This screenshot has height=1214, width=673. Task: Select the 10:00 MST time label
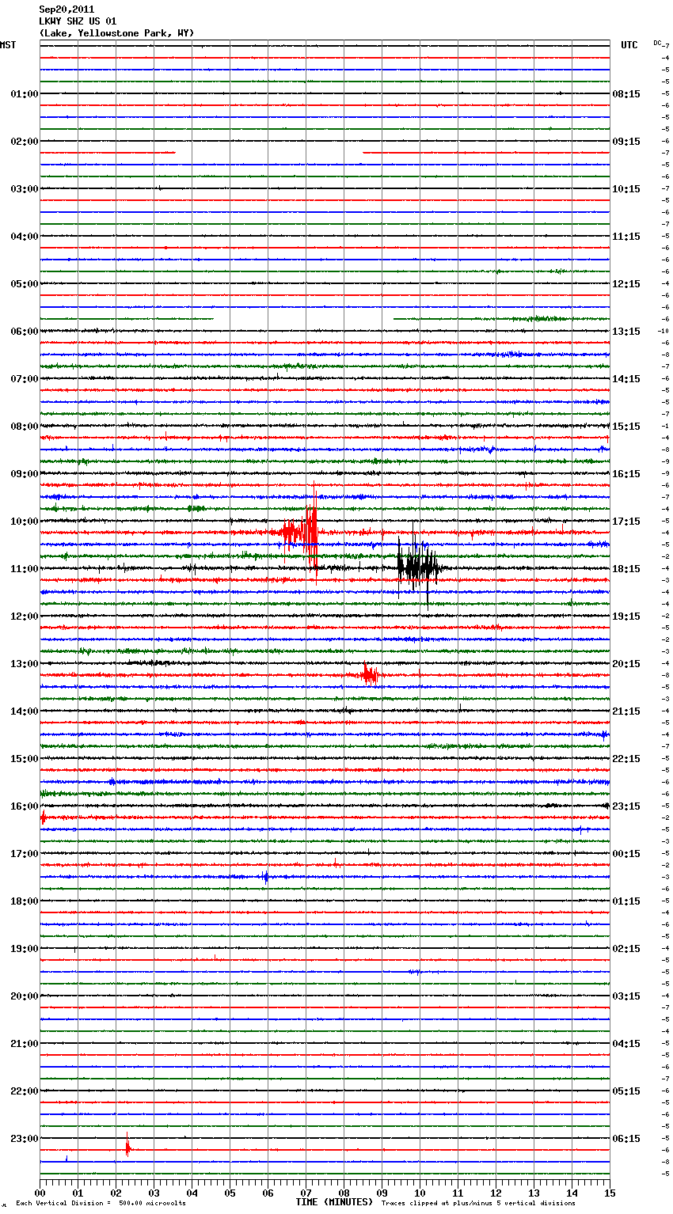25,522
